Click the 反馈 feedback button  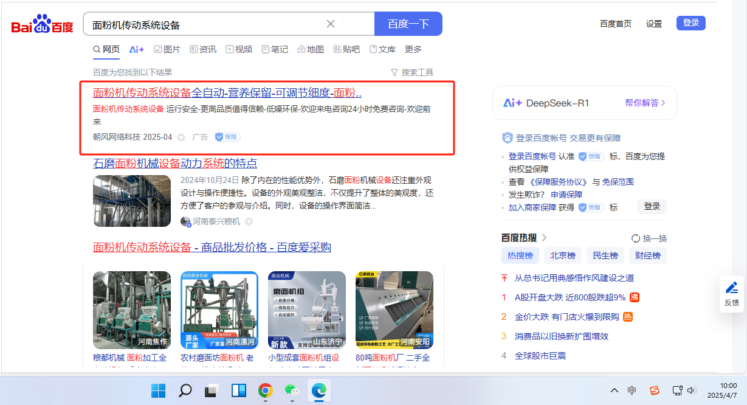pyautogui.click(x=732, y=294)
